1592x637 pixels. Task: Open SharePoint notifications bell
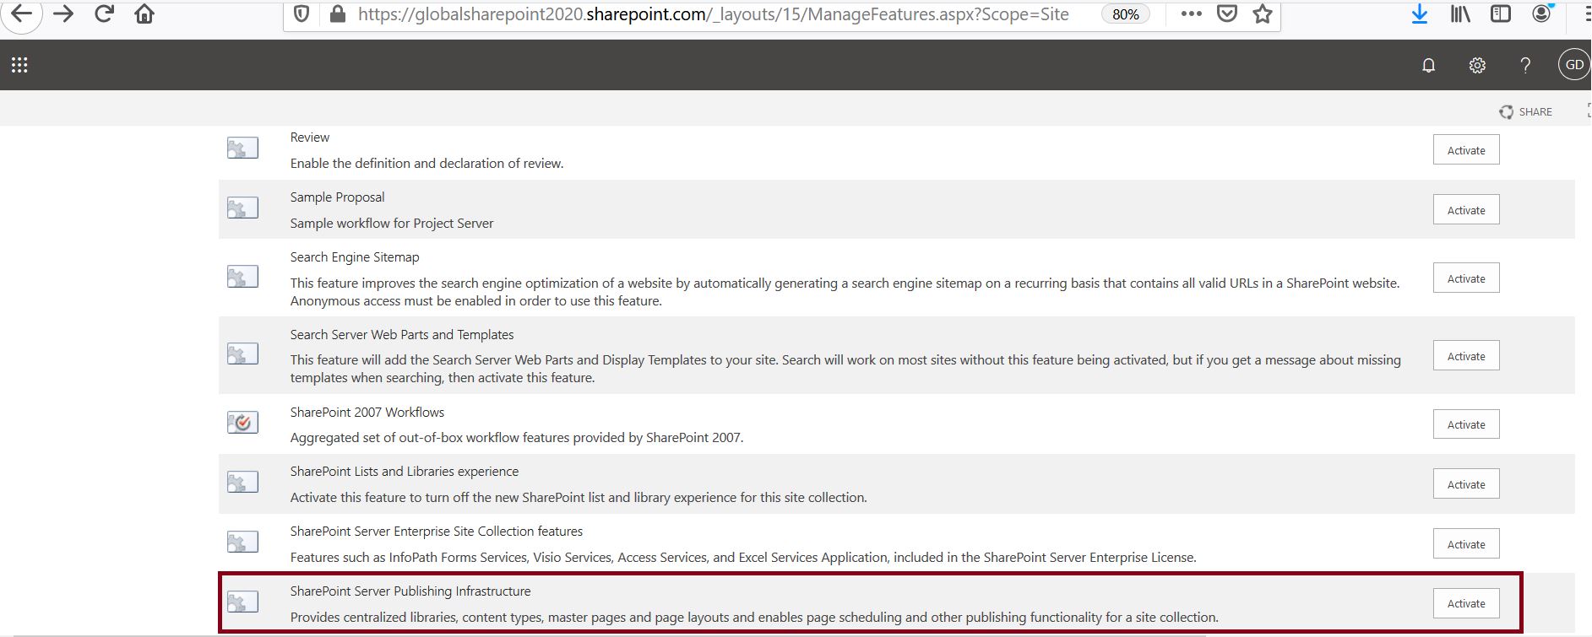click(x=1428, y=65)
